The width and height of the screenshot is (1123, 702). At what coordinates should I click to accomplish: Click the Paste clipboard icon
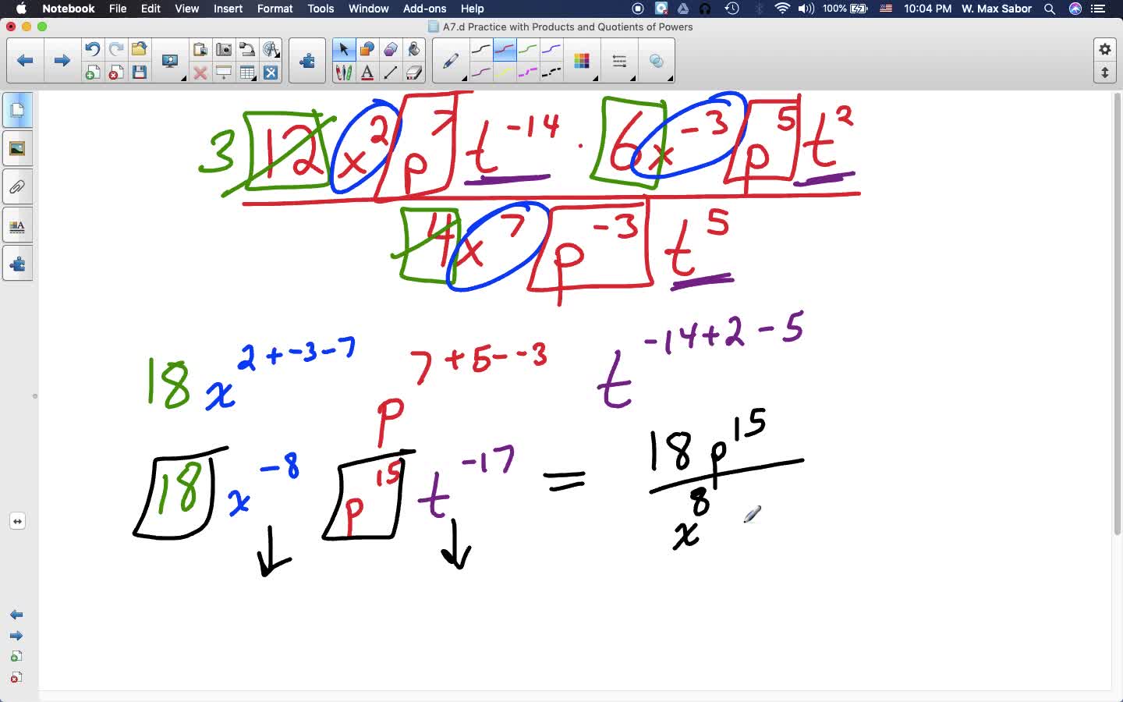(200, 49)
